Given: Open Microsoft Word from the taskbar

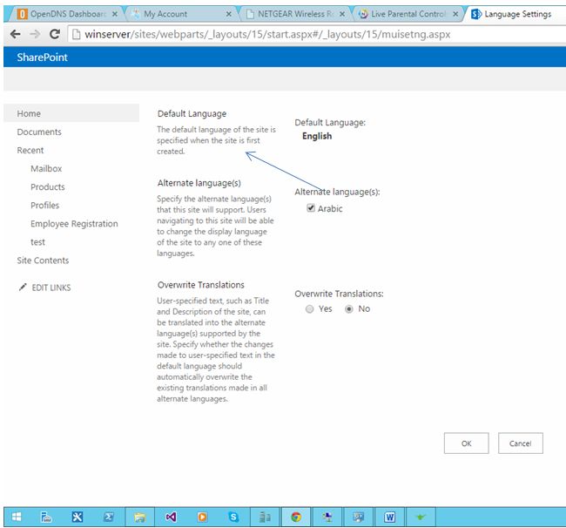Looking at the screenshot, I should point(390,517).
